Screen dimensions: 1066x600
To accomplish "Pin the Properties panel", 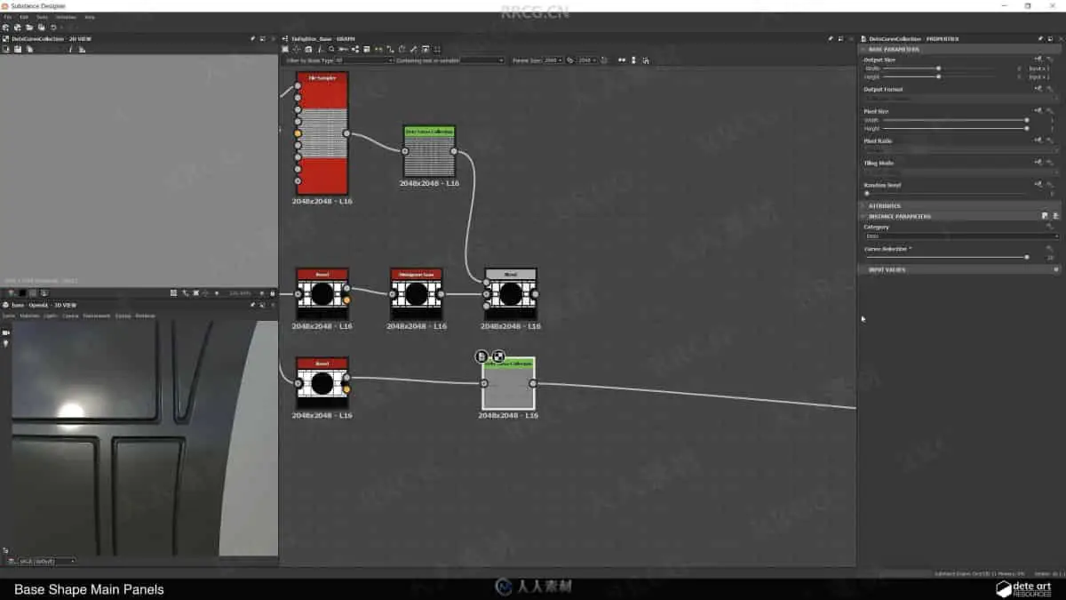I will tap(1040, 38).
